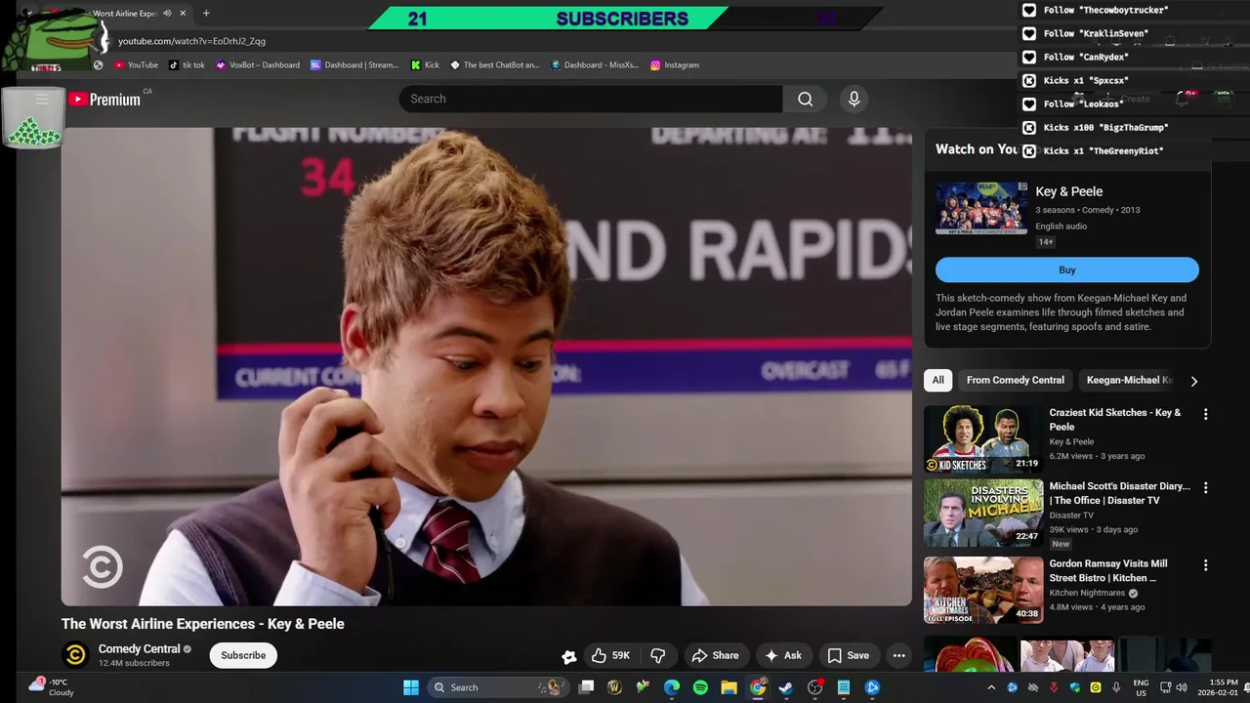Click the playing video frame to pause

click(486, 366)
